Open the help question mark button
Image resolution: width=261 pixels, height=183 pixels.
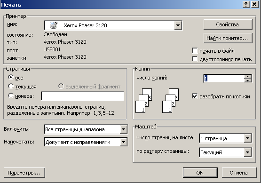[246, 4]
